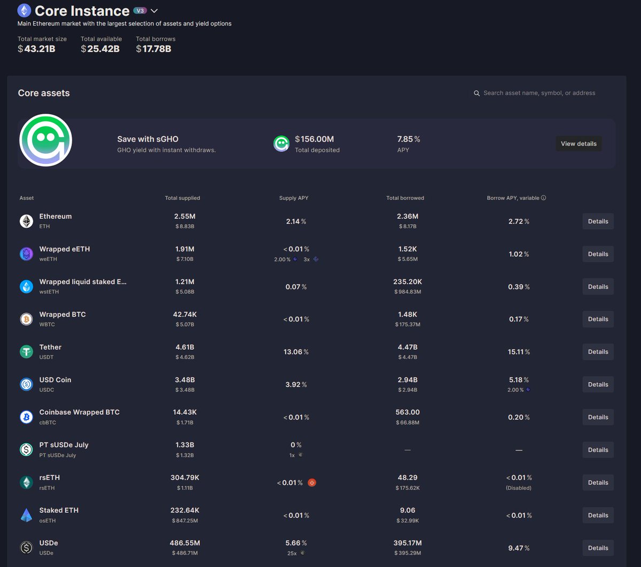The image size is (641, 567).
Task: Click the large sGHO logo
Action: [46, 141]
